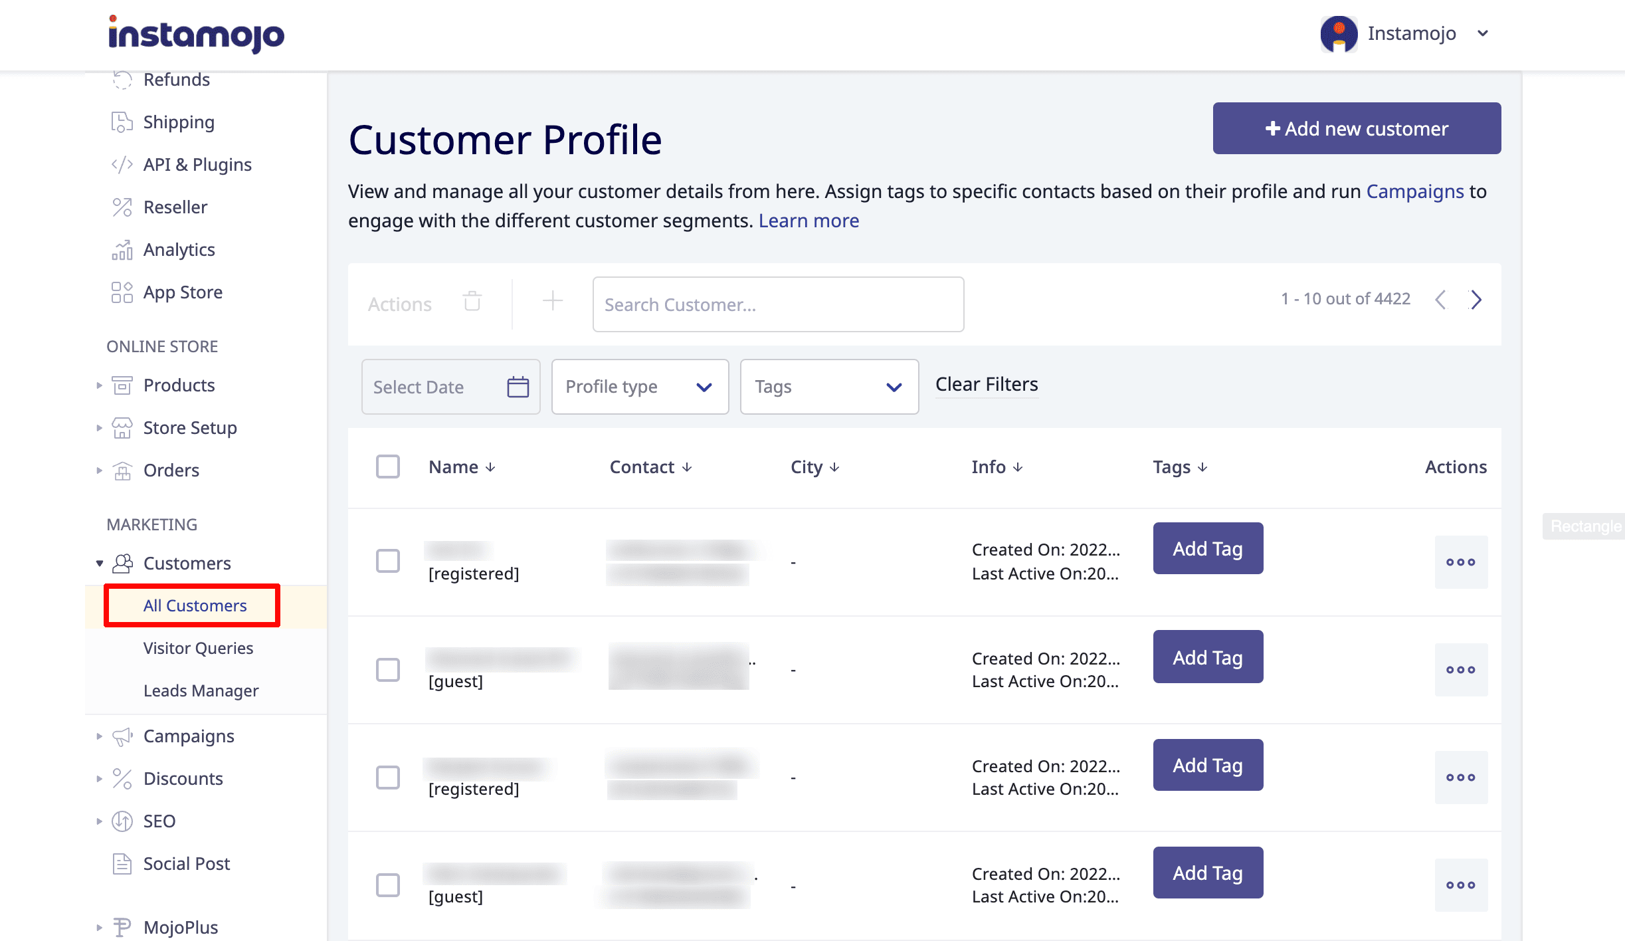Open the Tags filter dropdown
The width and height of the screenshot is (1625, 941).
click(x=829, y=387)
